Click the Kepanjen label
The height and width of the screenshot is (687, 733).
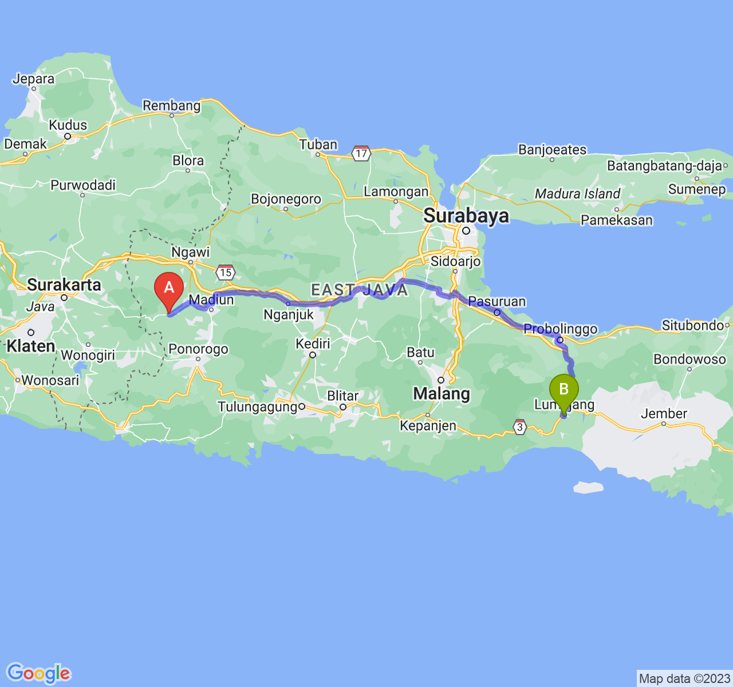point(428,425)
